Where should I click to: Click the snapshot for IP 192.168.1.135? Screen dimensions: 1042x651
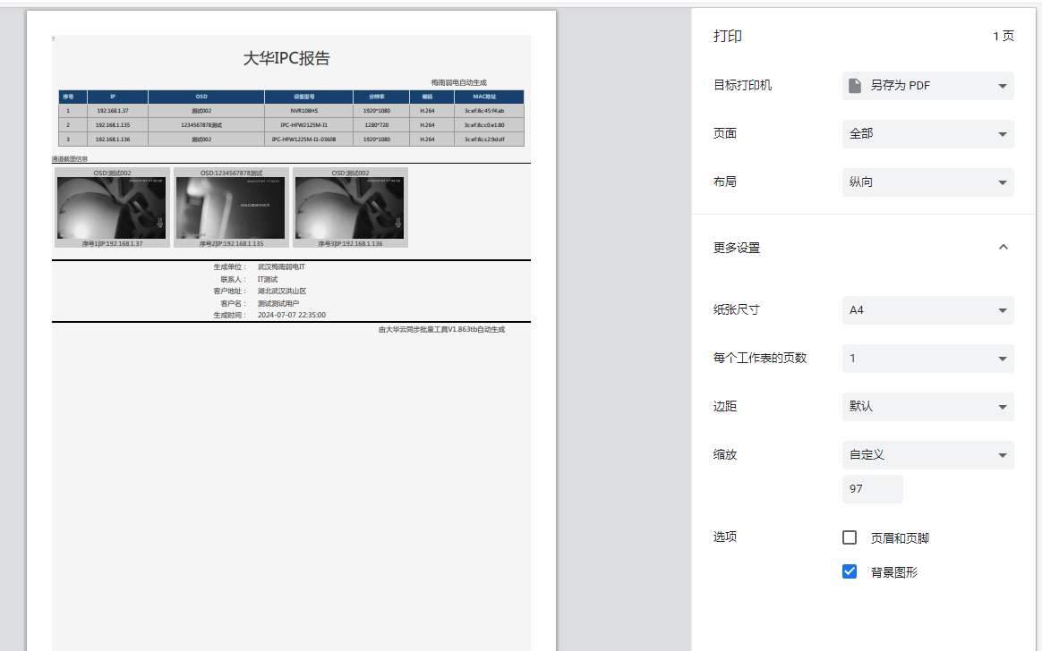tap(230, 207)
